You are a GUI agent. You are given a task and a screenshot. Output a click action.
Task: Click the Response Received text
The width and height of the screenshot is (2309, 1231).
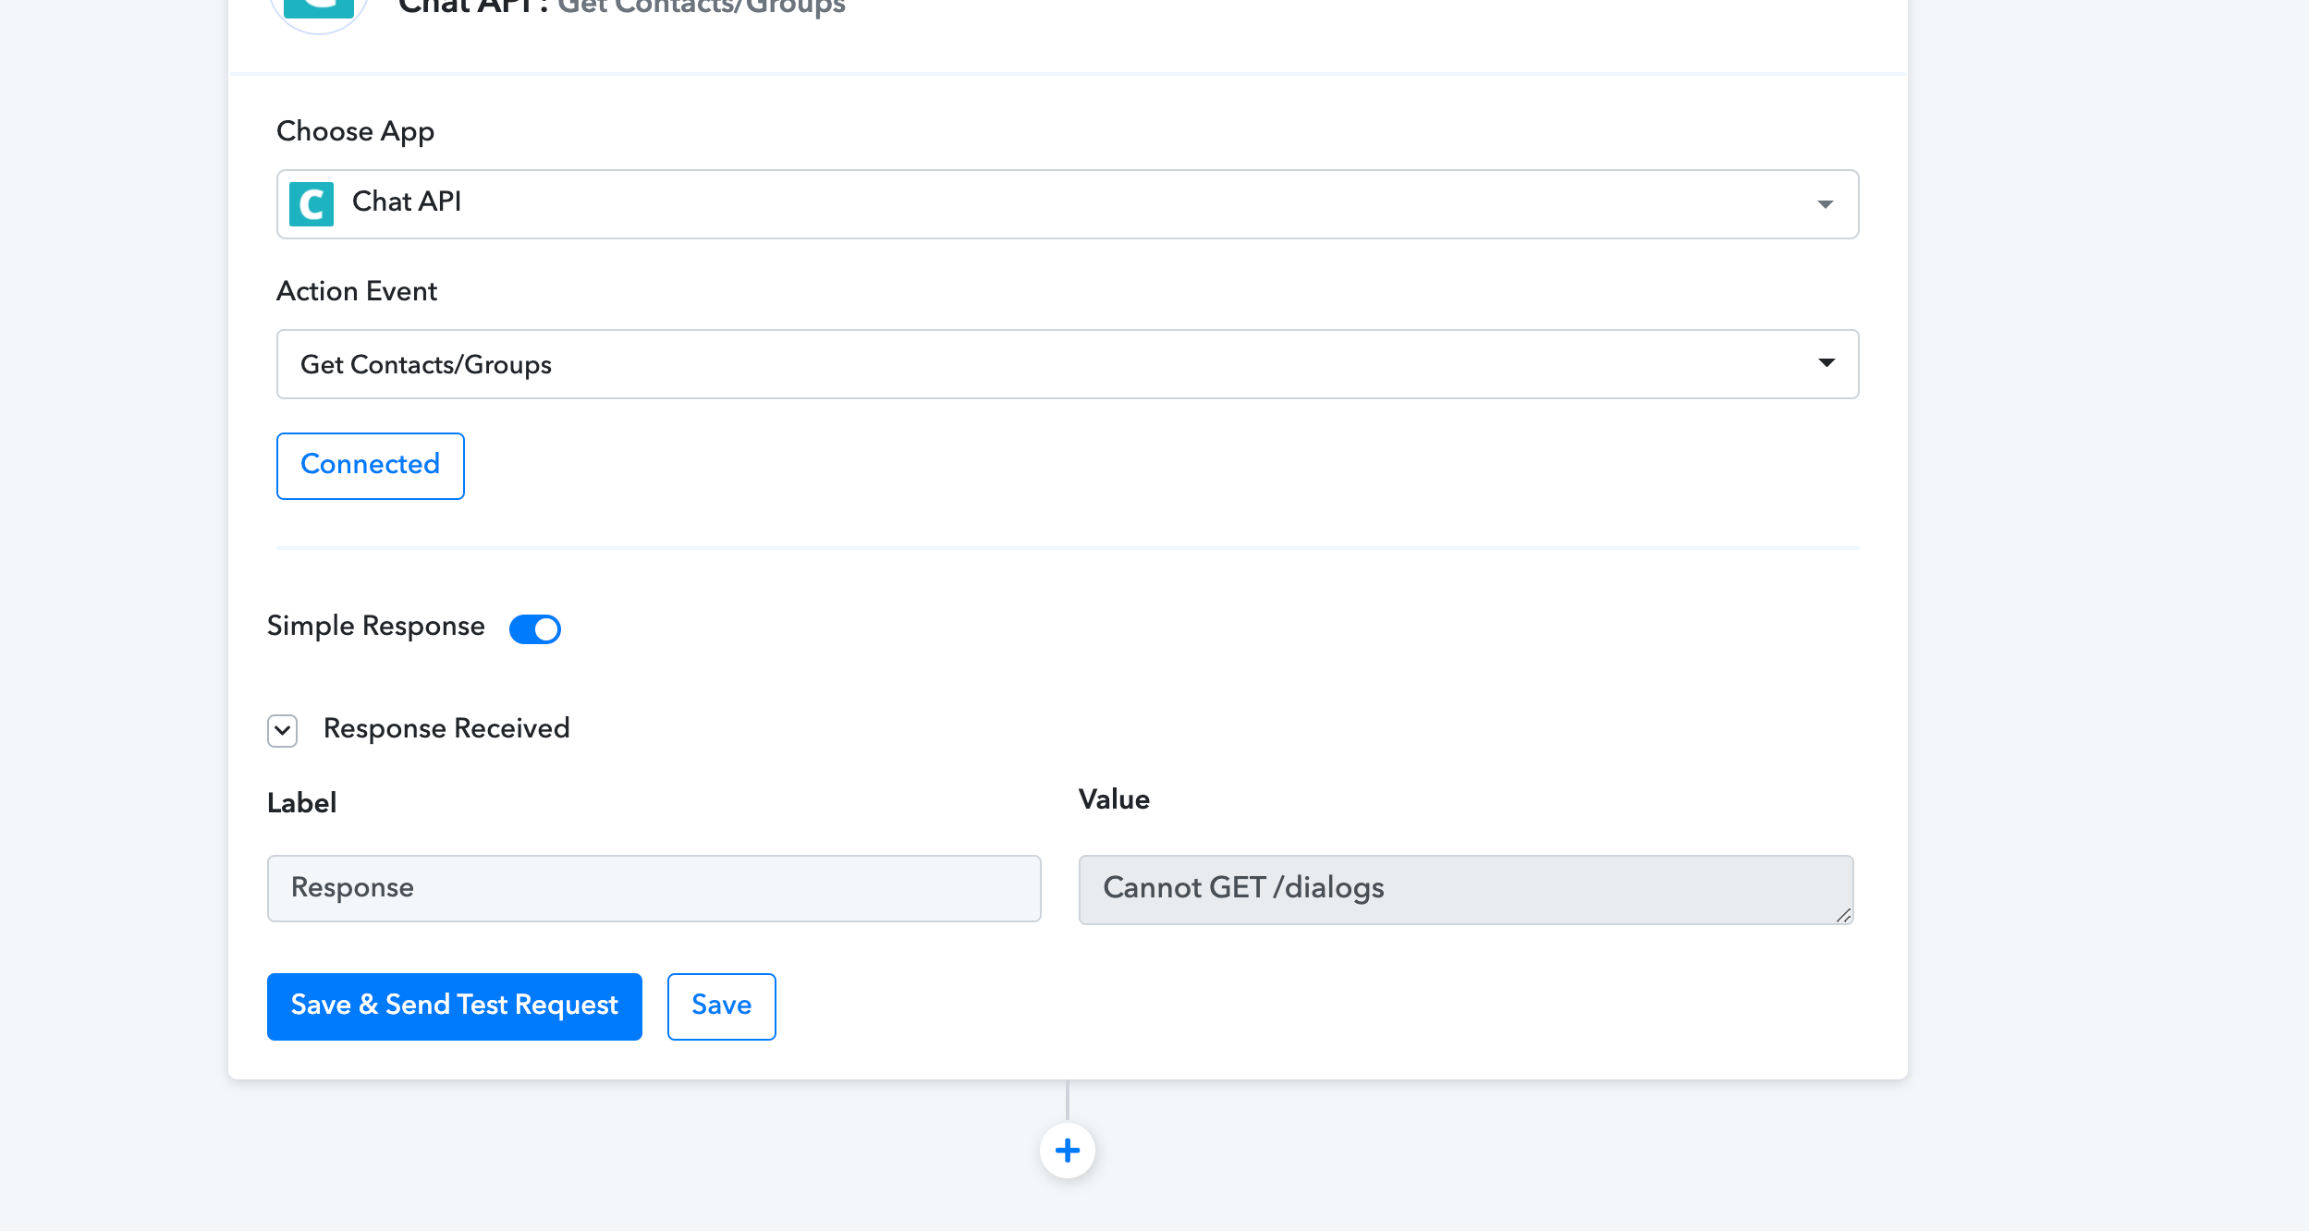(x=446, y=728)
